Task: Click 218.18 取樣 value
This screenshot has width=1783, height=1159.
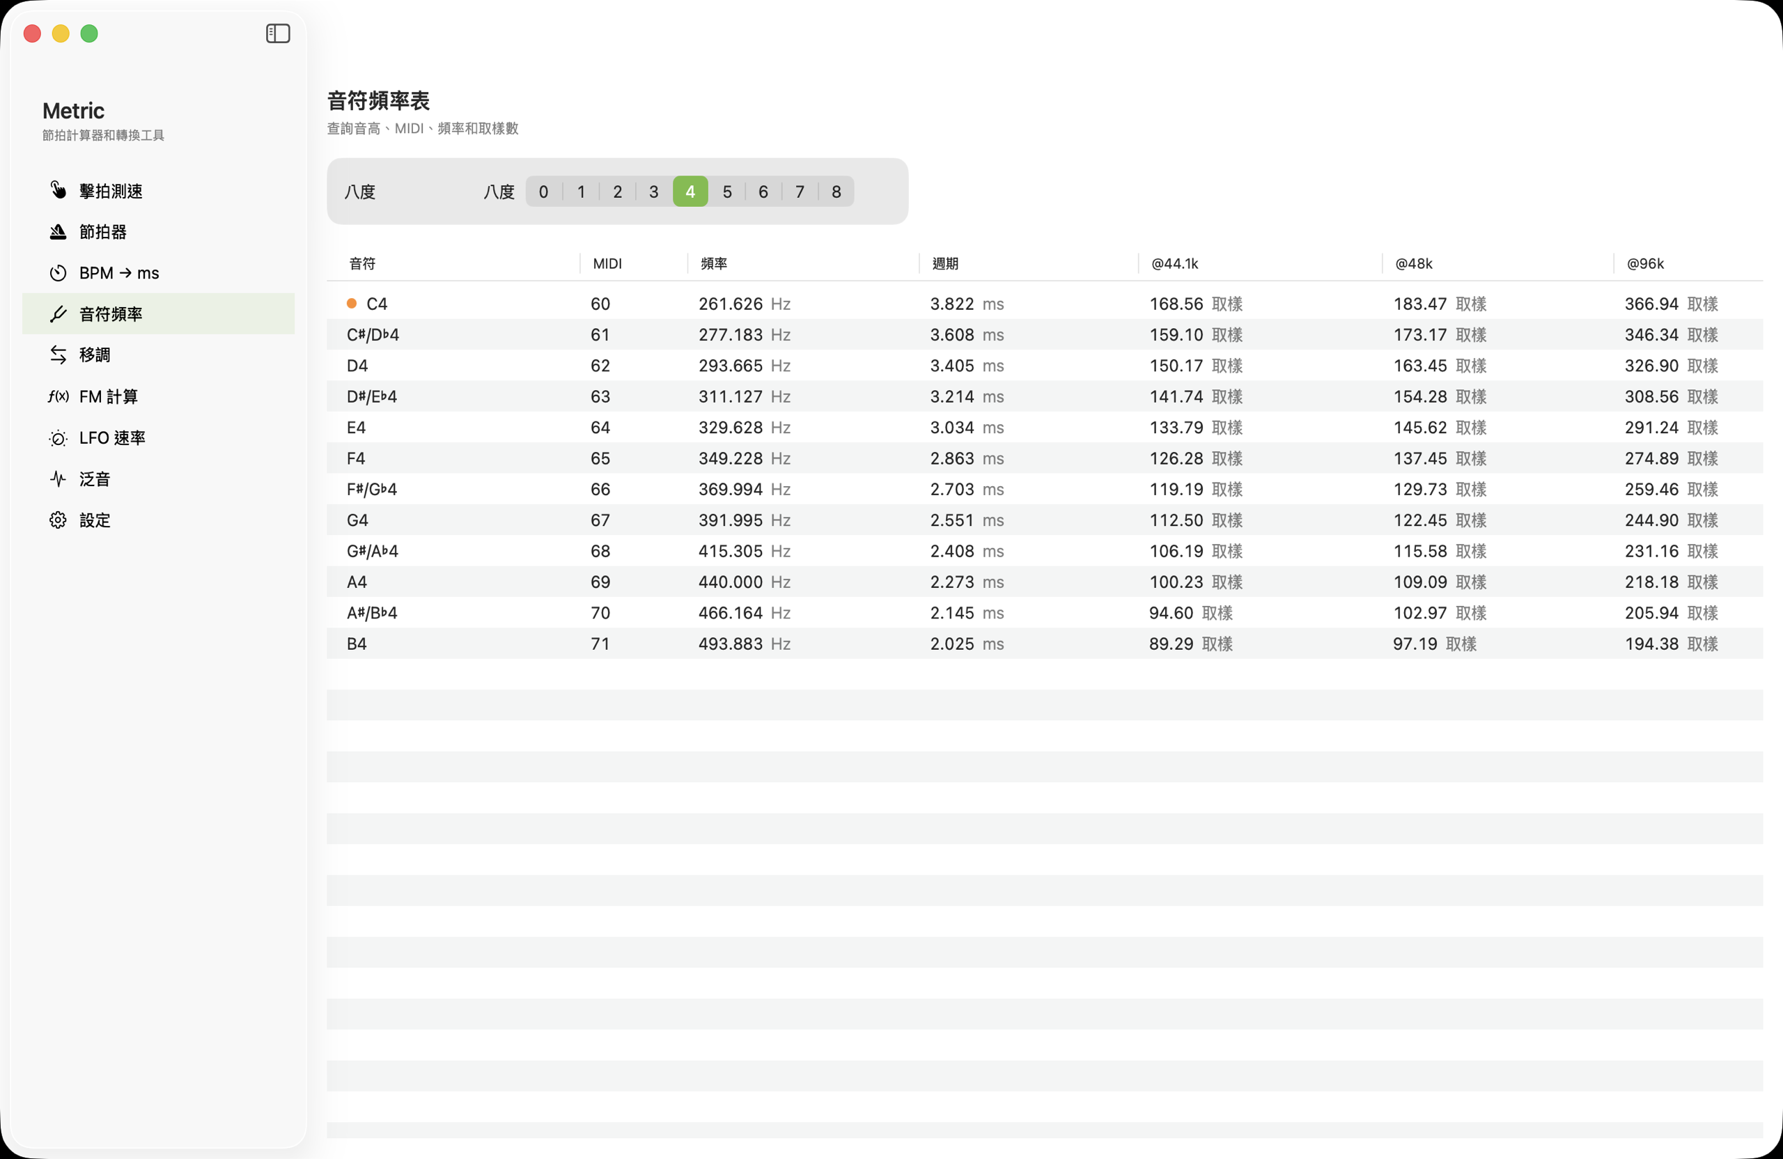Action: click(1672, 582)
